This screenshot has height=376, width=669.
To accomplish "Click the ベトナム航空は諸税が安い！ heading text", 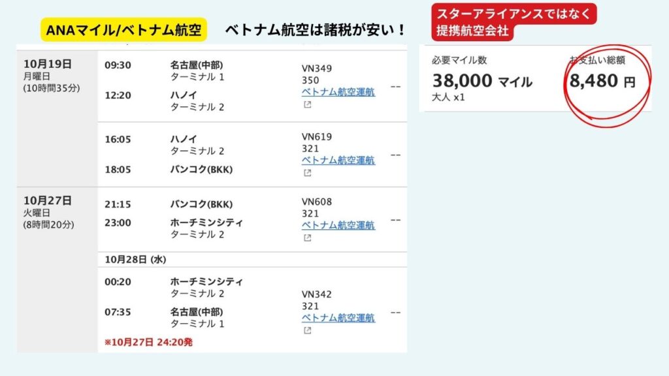I will 316,30.
